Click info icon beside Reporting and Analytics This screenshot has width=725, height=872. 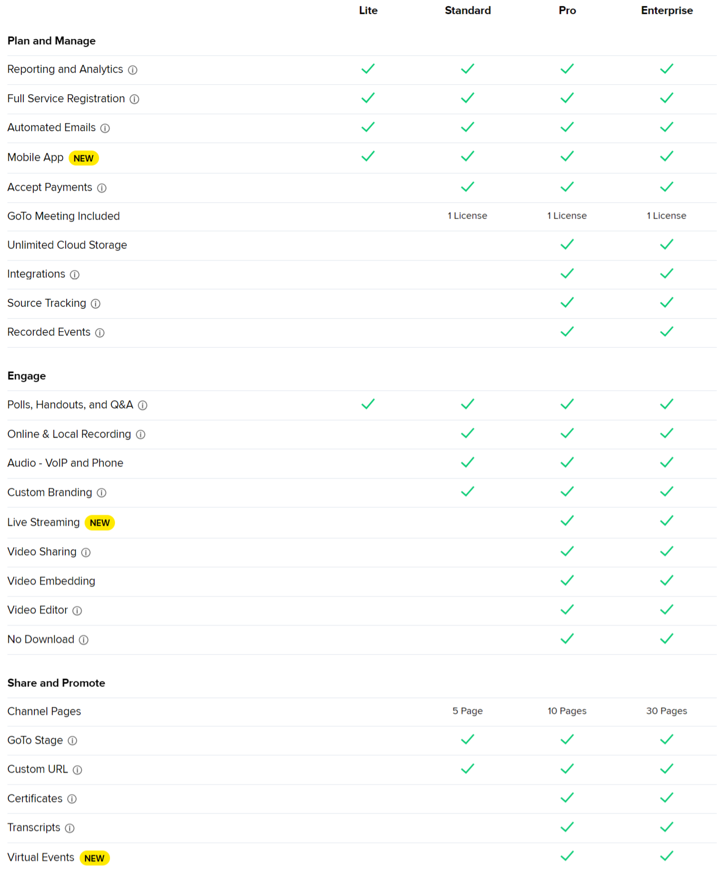(x=132, y=70)
